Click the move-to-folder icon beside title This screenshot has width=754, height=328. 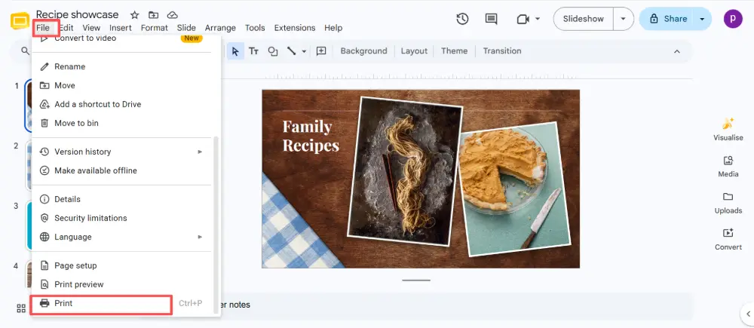click(153, 15)
